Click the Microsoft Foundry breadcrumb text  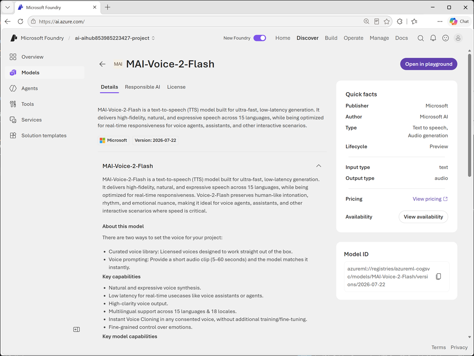pyautogui.click(x=42, y=38)
